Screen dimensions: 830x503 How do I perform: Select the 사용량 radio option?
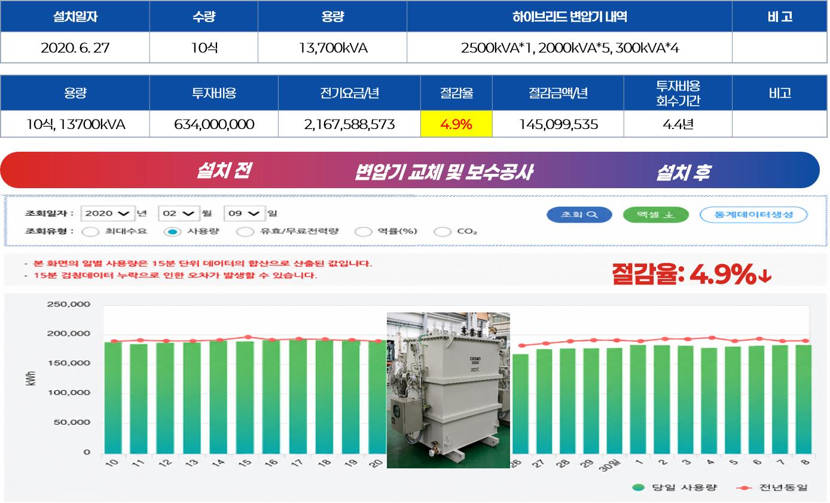click(172, 232)
